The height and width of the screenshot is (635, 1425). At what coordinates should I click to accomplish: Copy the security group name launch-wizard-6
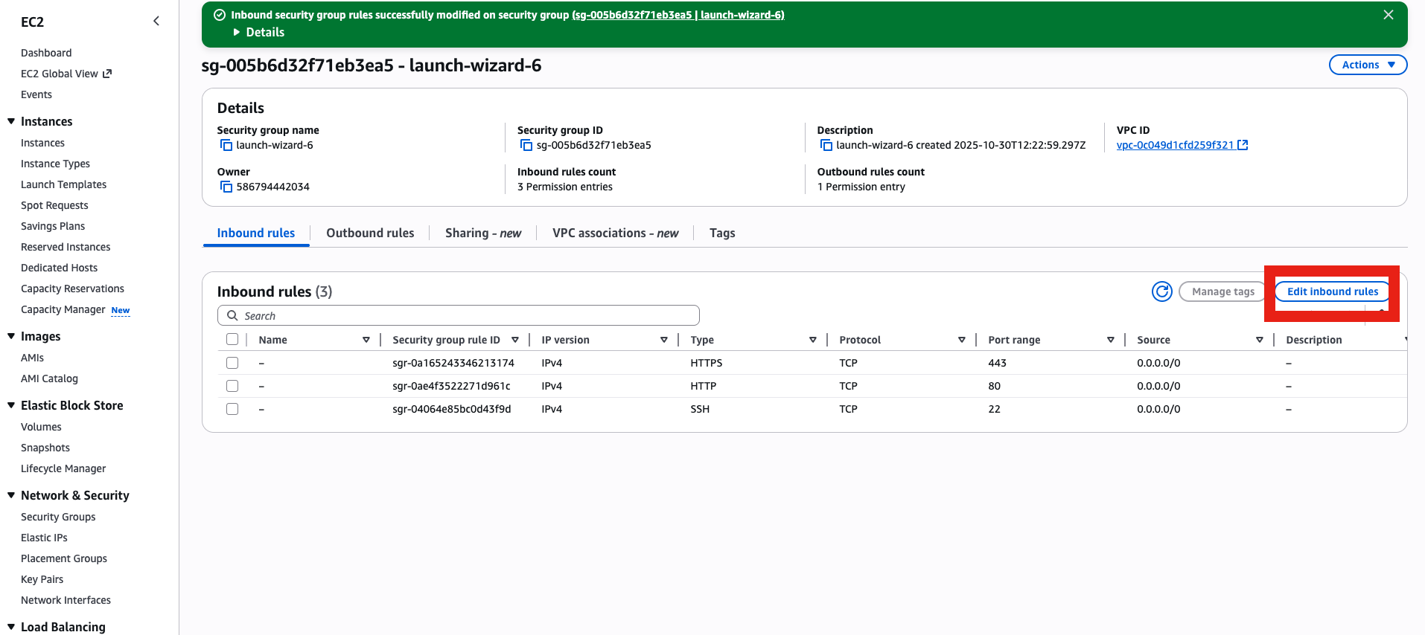point(226,145)
